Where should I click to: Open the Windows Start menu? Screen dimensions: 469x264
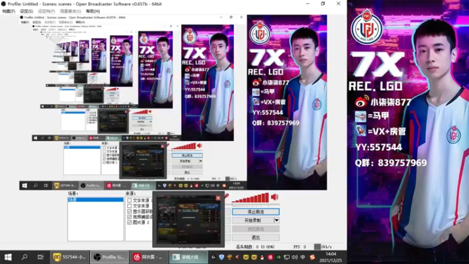pyautogui.click(x=8, y=257)
